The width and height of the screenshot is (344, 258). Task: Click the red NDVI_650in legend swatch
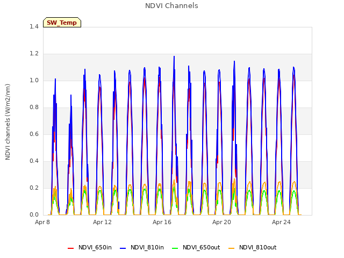coord(70,248)
